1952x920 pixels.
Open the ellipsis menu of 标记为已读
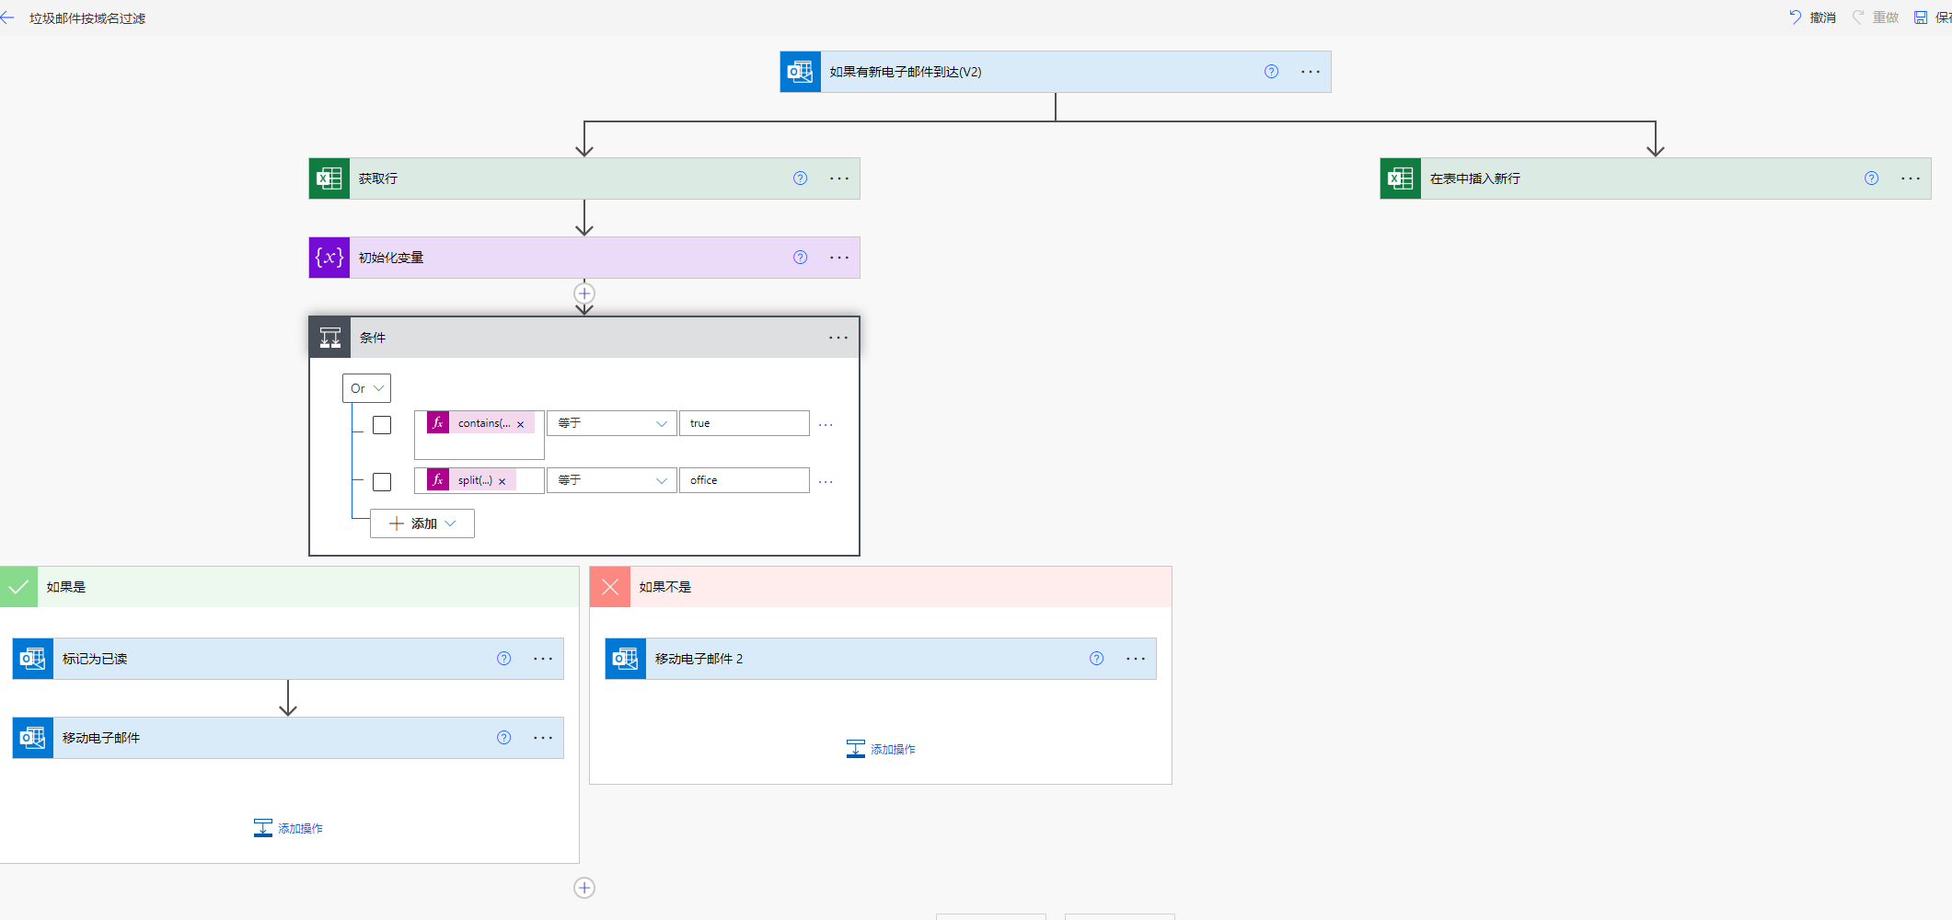tap(543, 659)
